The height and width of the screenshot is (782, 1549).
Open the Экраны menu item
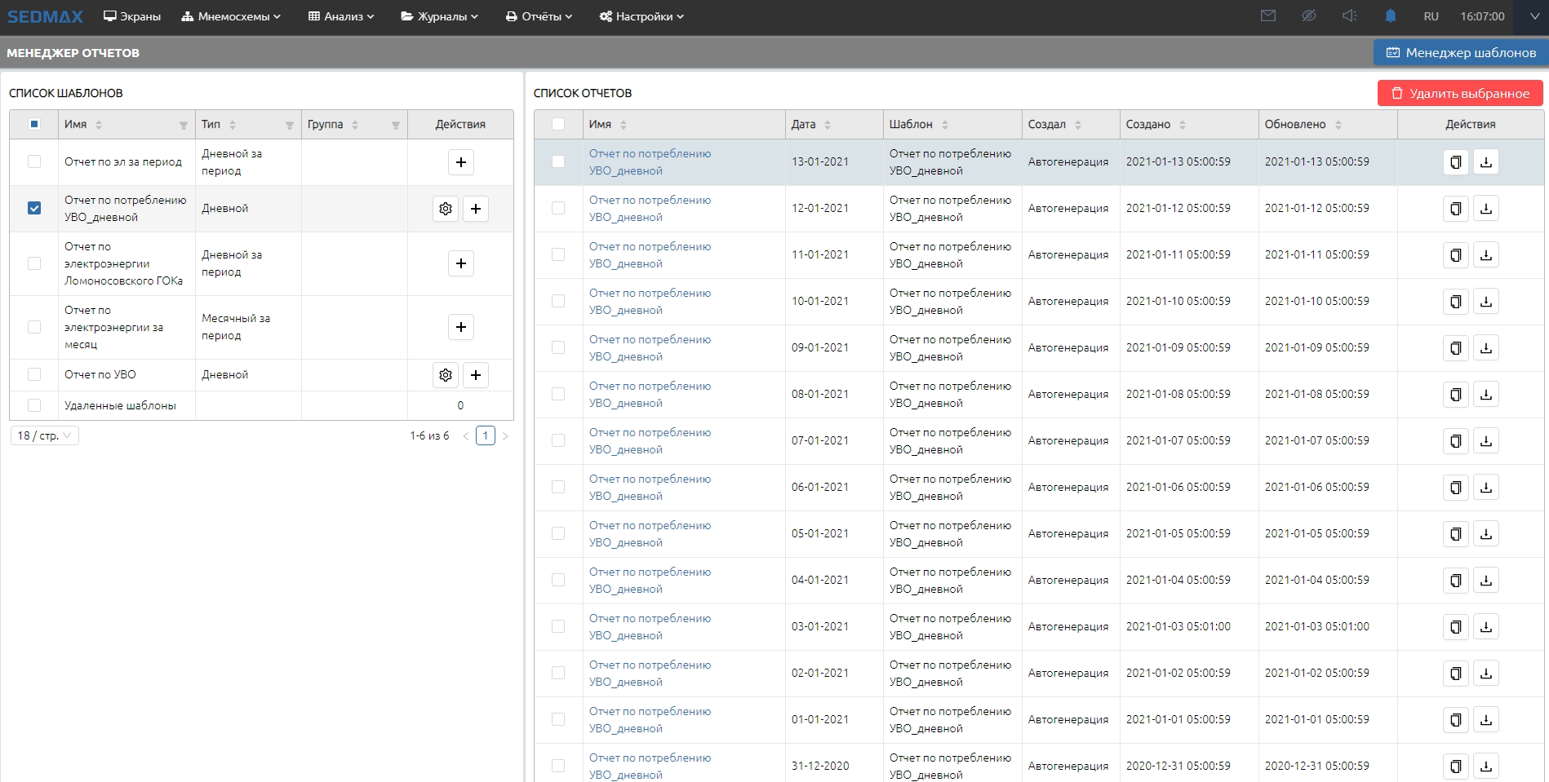(x=132, y=16)
